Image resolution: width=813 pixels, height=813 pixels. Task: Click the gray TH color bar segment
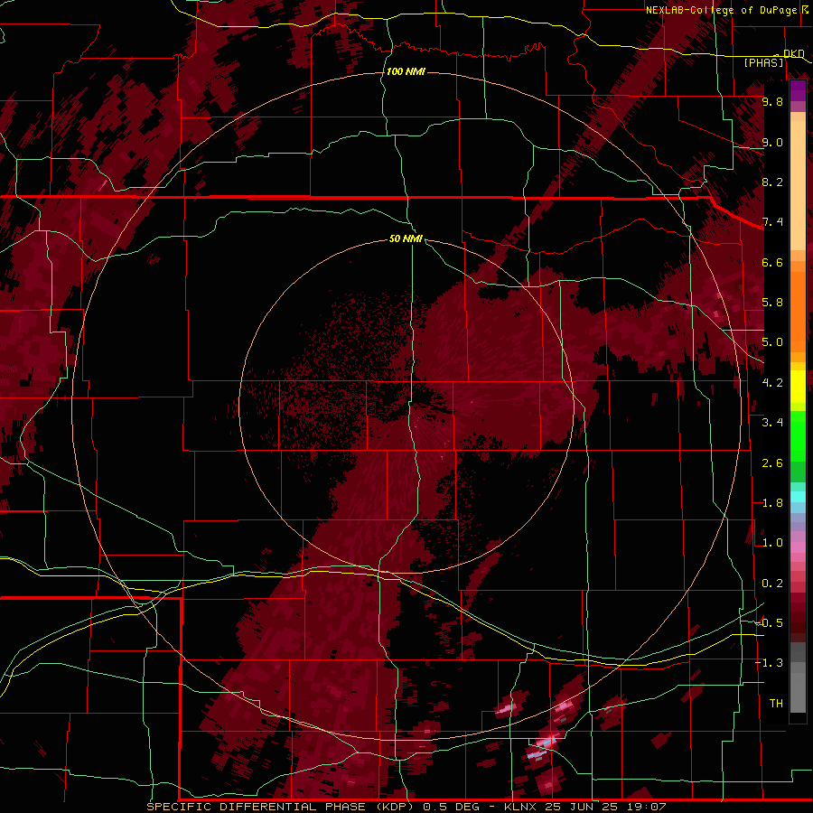click(x=798, y=692)
